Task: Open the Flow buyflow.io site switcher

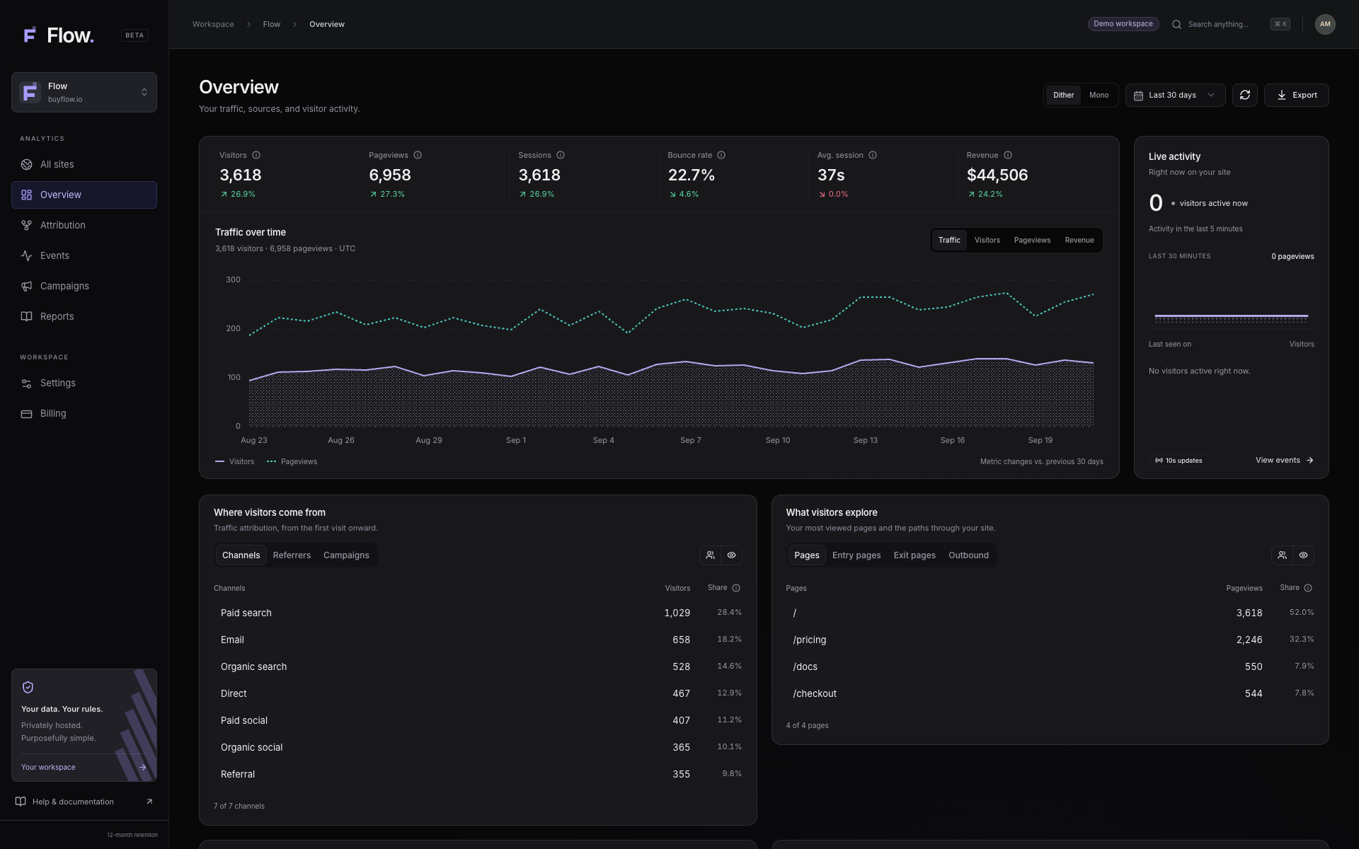Action: click(84, 92)
